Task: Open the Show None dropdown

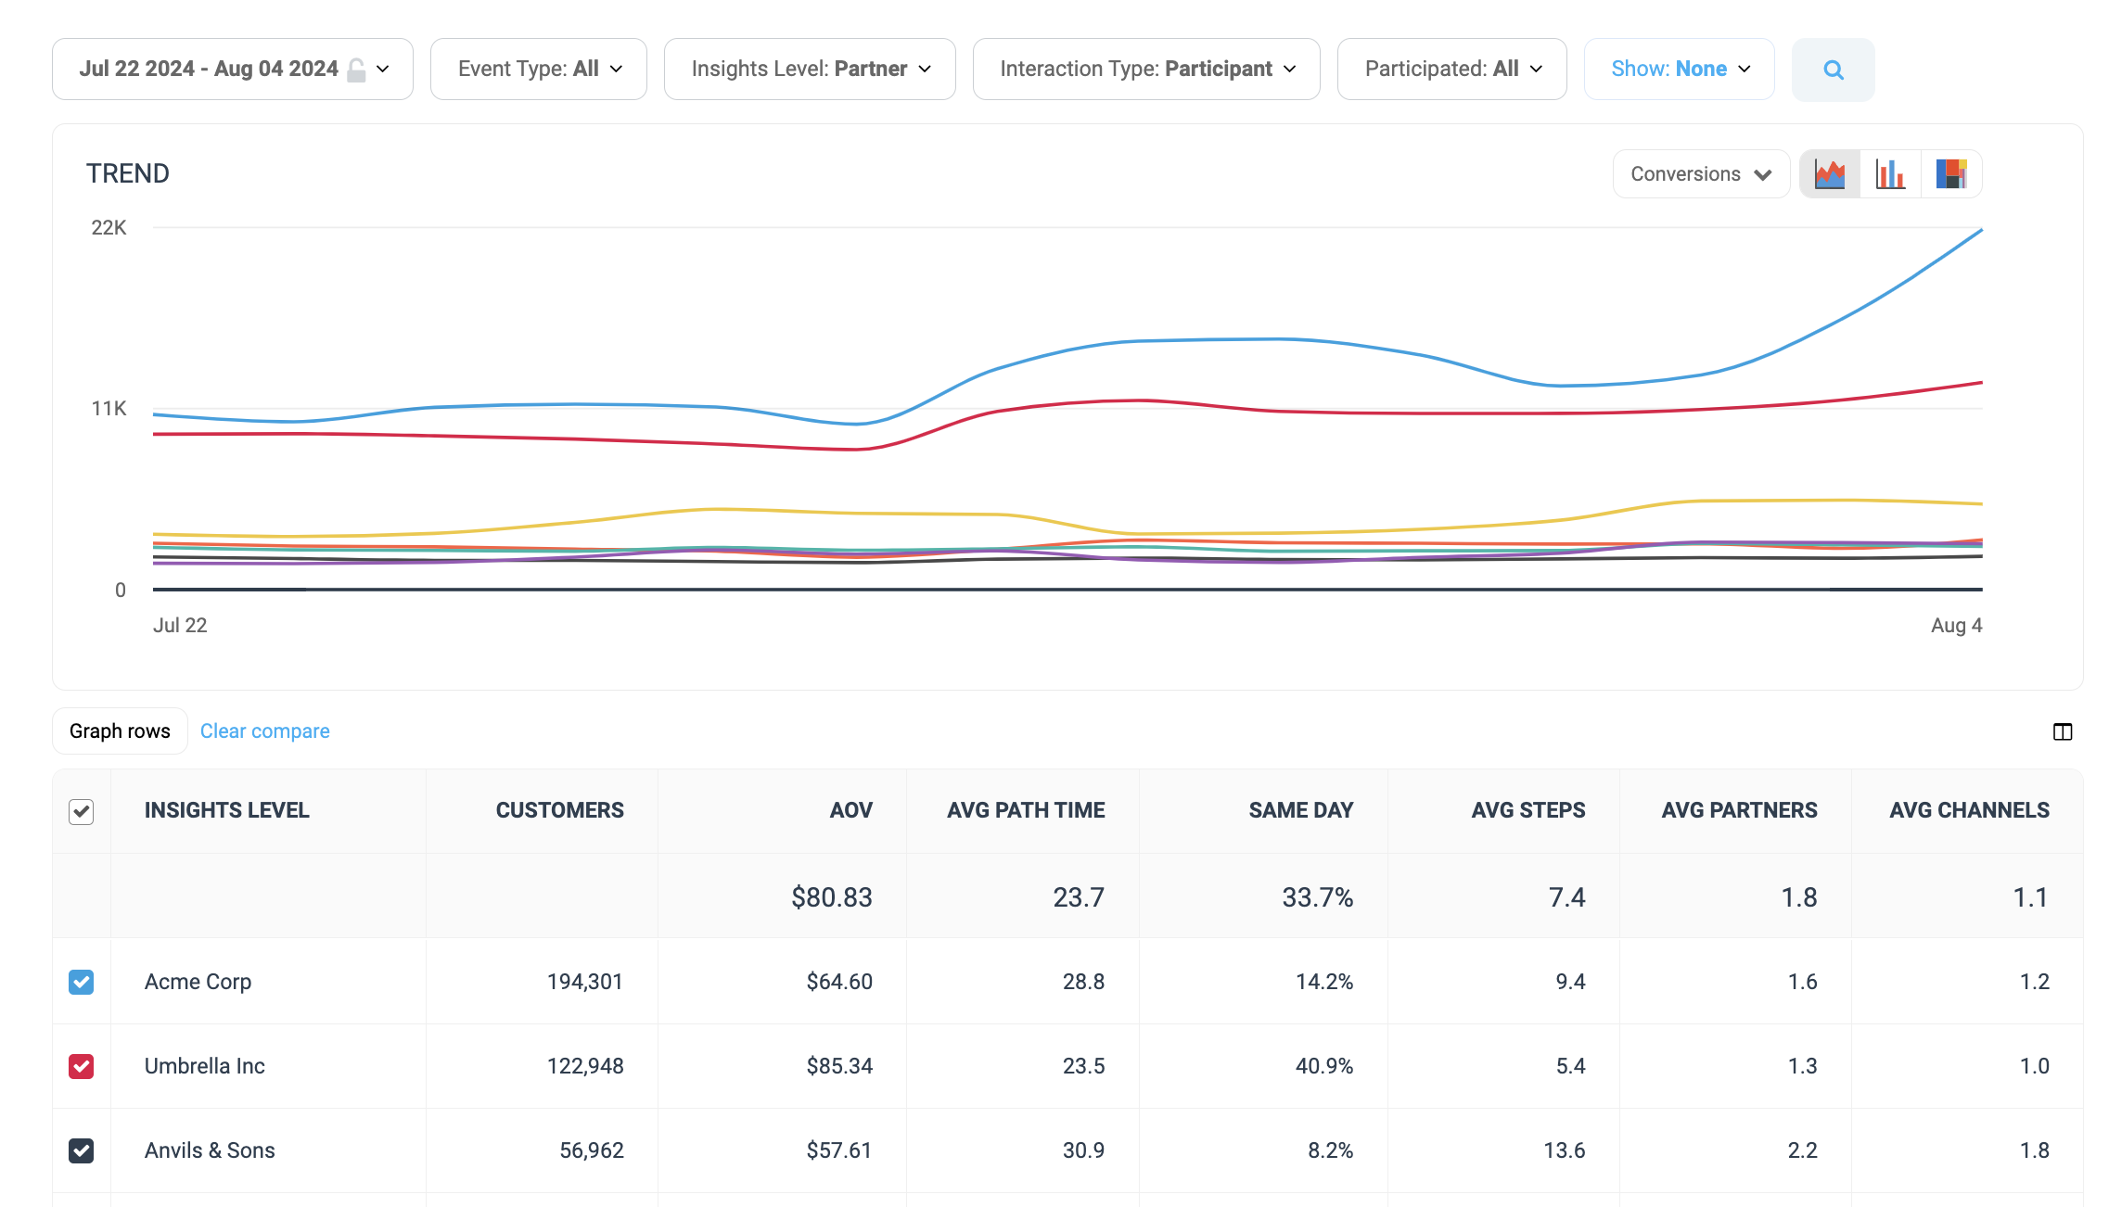Action: click(x=1680, y=70)
